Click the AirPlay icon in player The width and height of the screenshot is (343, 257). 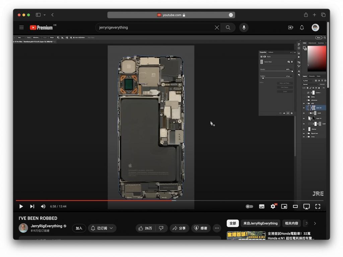tap(306, 207)
